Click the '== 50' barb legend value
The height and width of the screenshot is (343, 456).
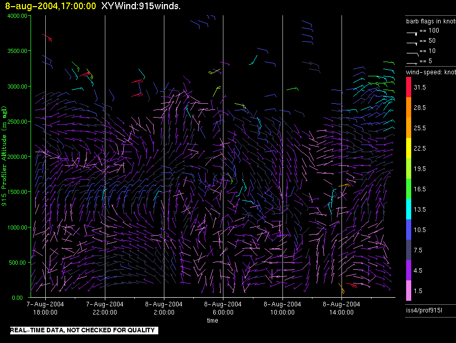click(427, 41)
